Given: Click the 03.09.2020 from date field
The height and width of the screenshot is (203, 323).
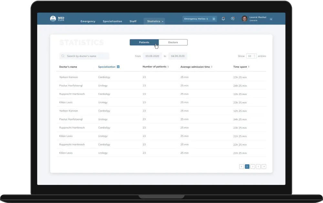Looking at the screenshot, I should (152, 56).
